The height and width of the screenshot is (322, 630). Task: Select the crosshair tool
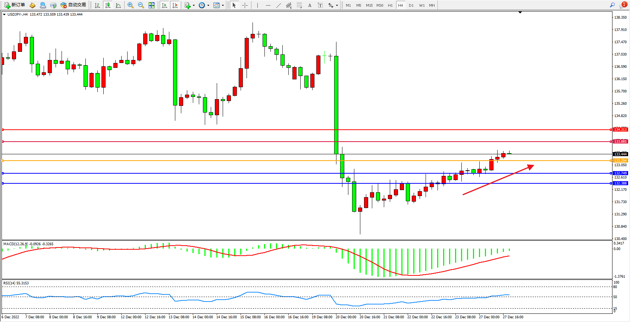pyautogui.click(x=245, y=5)
